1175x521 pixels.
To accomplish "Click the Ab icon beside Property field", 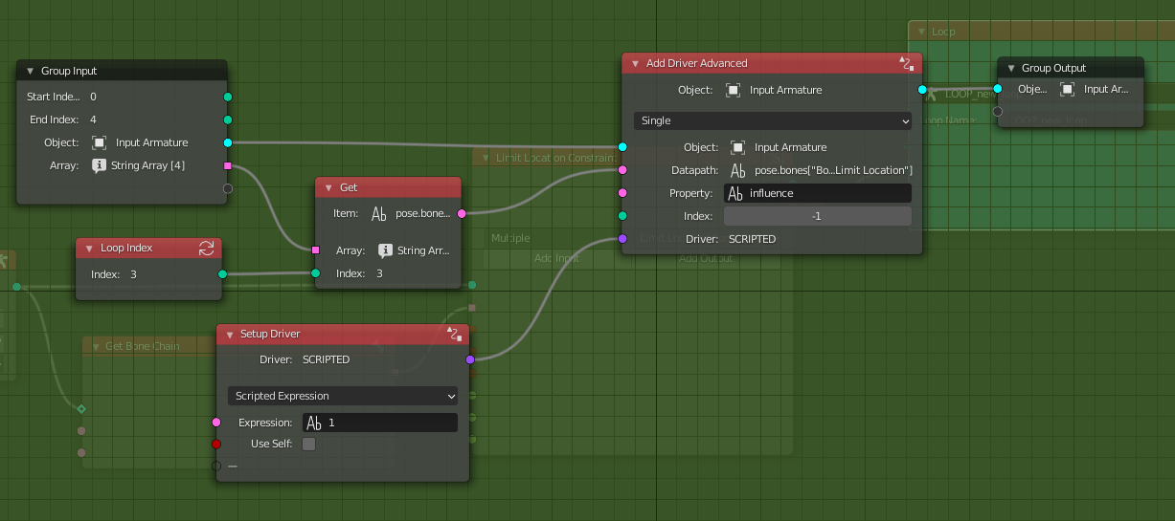I will click(735, 193).
